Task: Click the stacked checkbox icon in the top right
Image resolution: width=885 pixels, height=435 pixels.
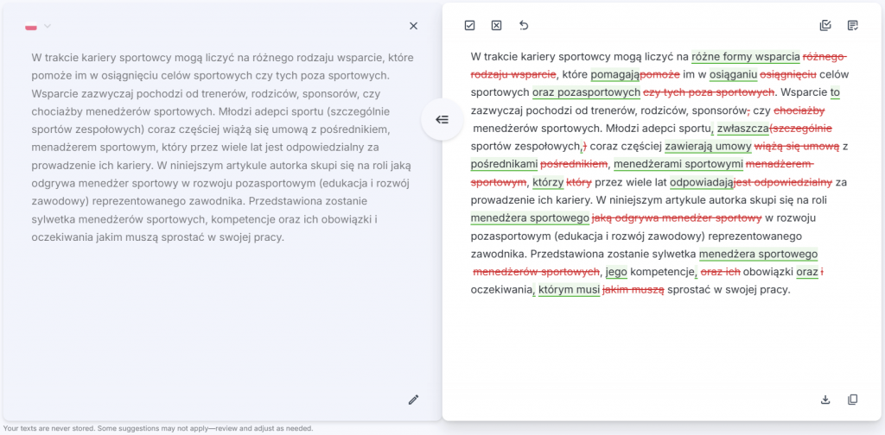Action: [825, 26]
